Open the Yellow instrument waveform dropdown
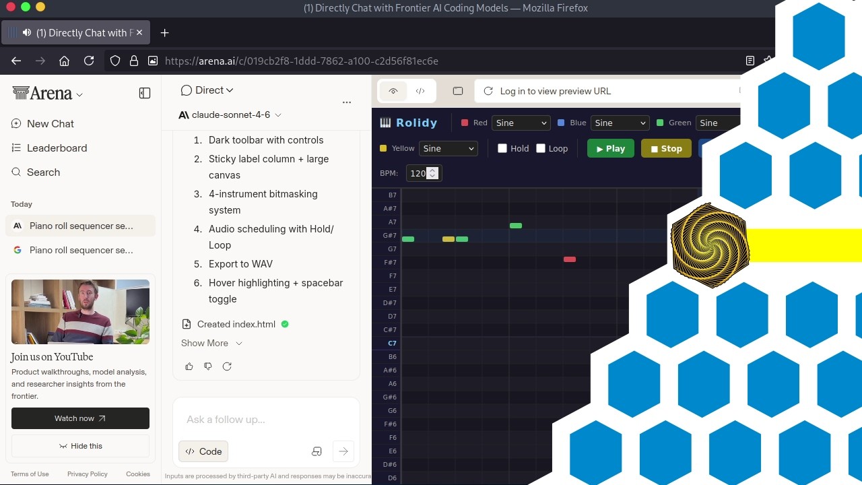Image resolution: width=862 pixels, height=485 pixels. pyautogui.click(x=448, y=148)
